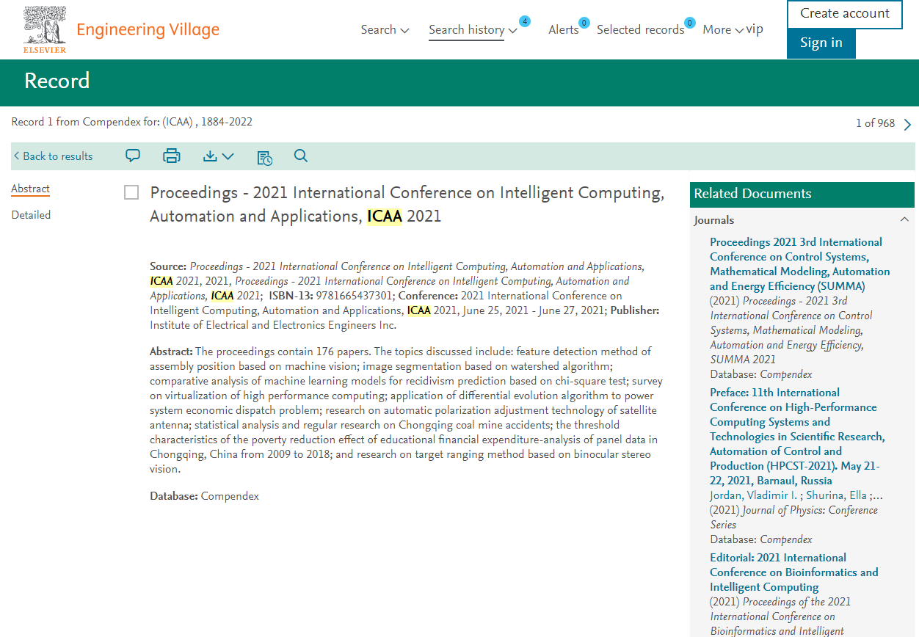
Task: Open the Selected records page
Action: pos(640,30)
